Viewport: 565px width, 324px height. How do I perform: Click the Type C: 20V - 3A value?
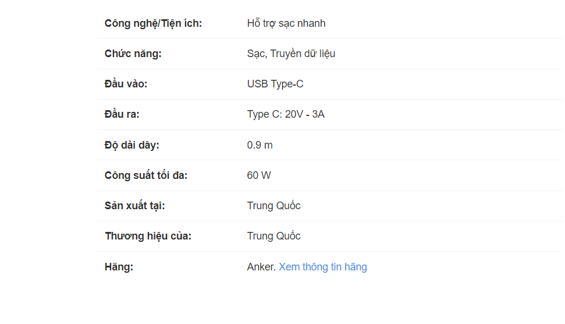[x=285, y=114]
